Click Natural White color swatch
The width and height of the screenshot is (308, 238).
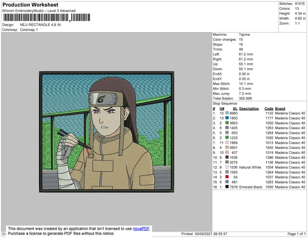pyautogui.click(x=227, y=167)
